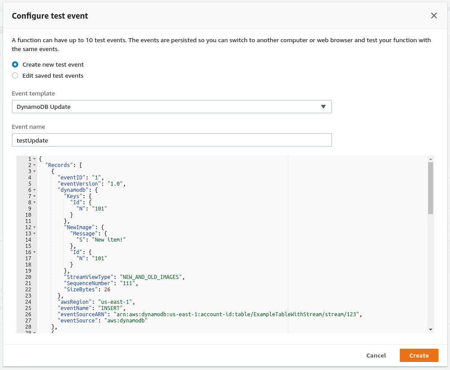Collapse the fold arrow on line 1
Image resolution: width=450 pixels, height=370 pixels.
point(35,159)
